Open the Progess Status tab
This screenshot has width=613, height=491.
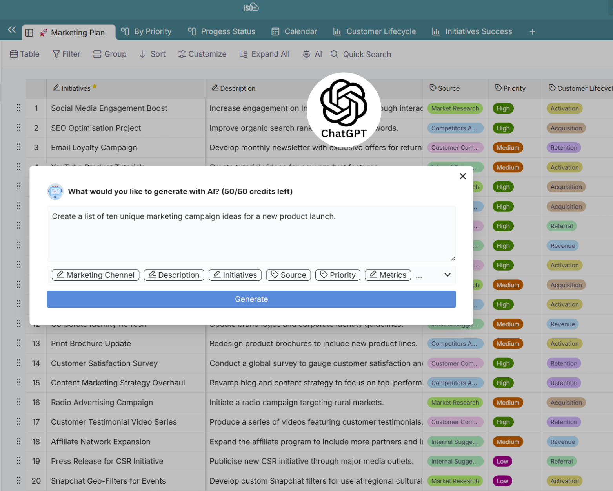click(x=222, y=31)
